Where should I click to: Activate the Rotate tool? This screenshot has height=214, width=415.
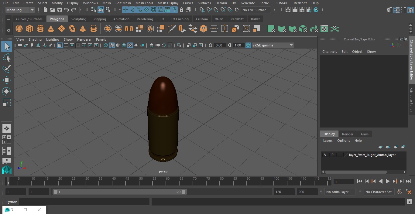7,91
